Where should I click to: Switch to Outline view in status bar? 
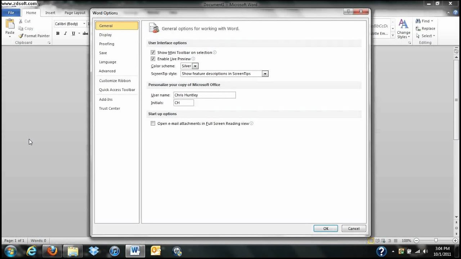[x=389, y=240]
